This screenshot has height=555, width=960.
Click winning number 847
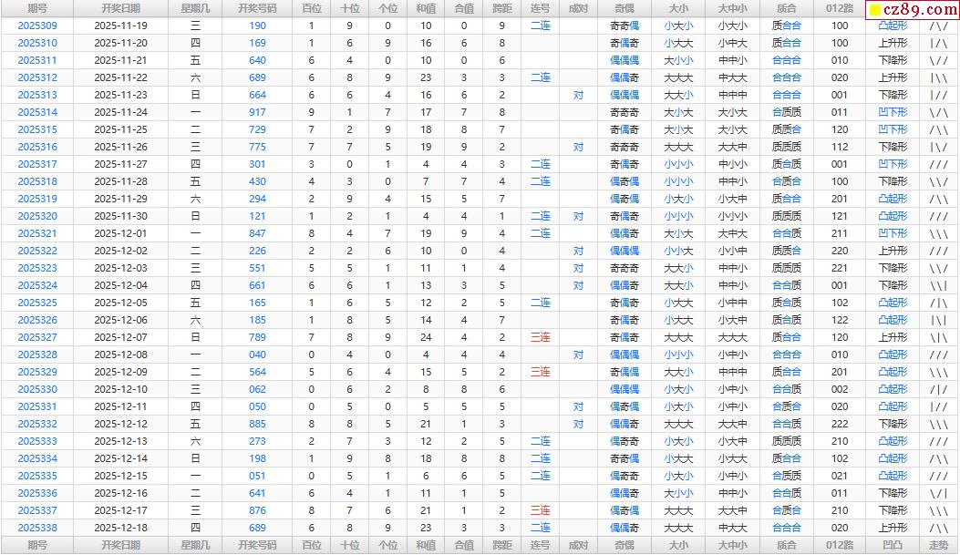(x=258, y=233)
